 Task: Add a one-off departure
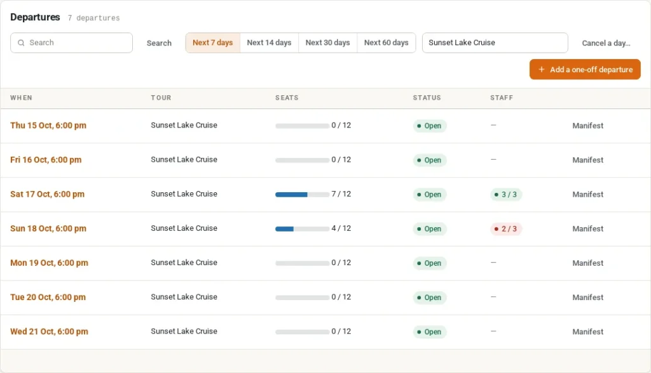(x=585, y=69)
